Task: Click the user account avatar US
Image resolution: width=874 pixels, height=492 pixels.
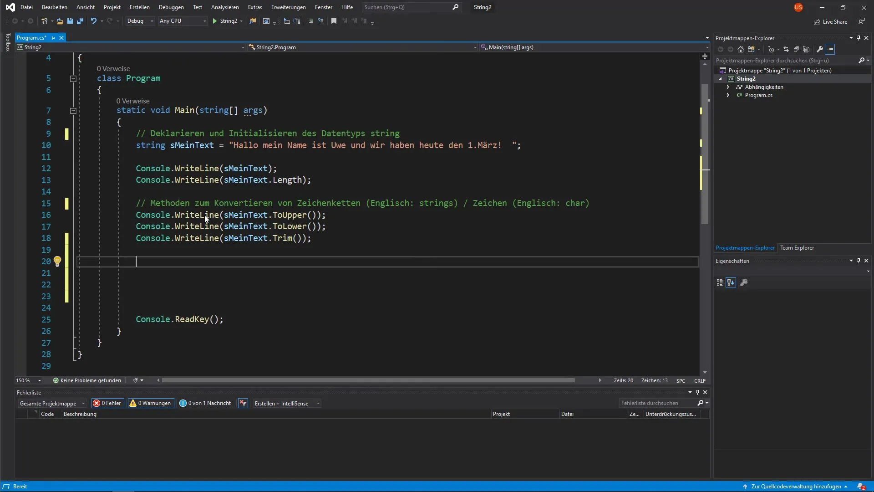Action: click(x=798, y=7)
